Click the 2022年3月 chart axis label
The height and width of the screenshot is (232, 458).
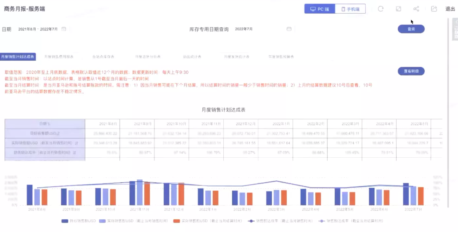click(276, 209)
